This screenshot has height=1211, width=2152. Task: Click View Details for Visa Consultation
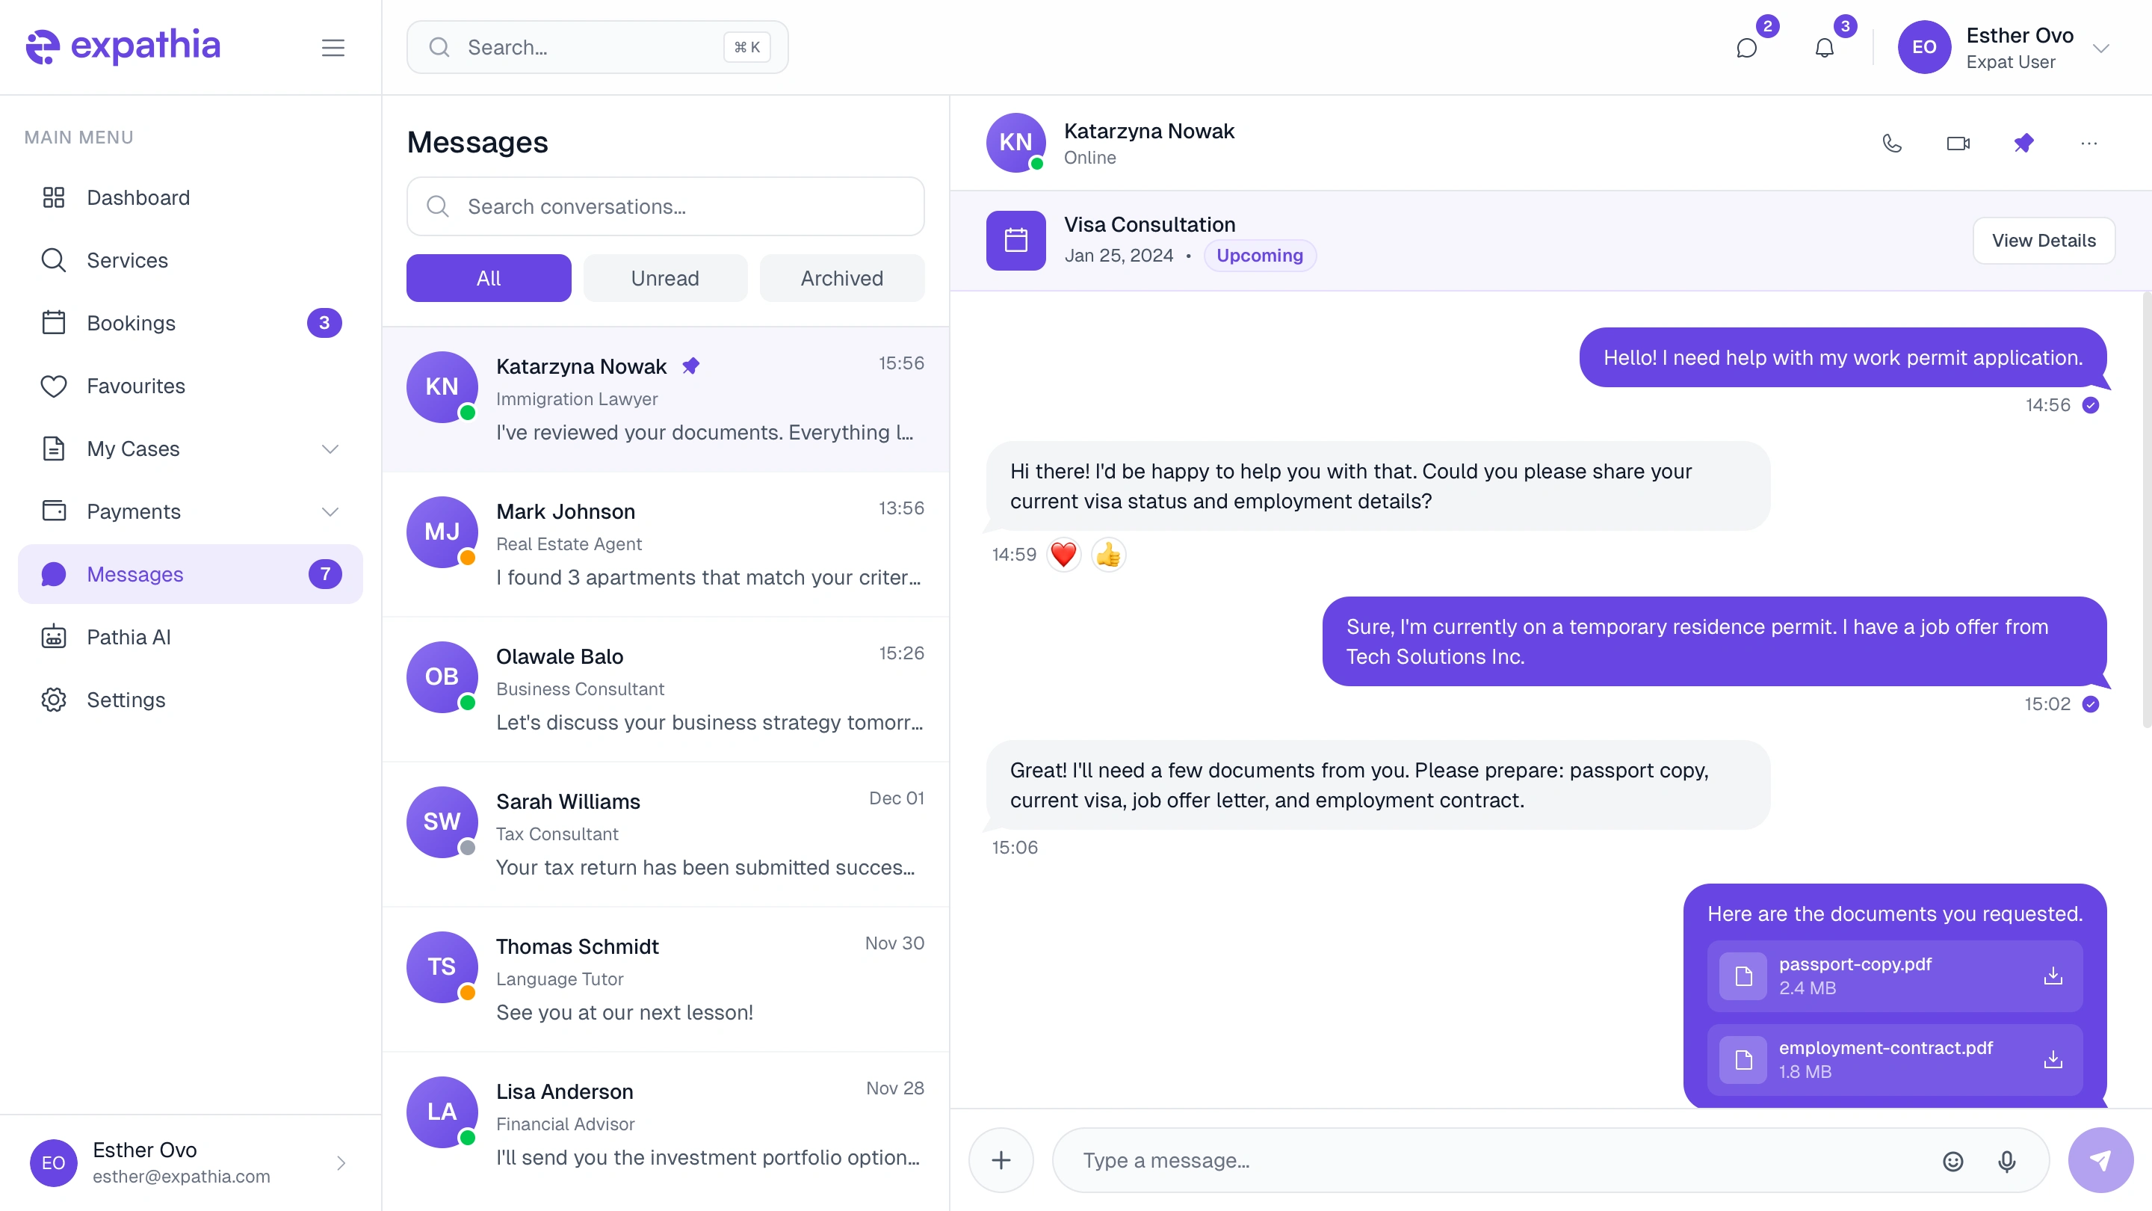coord(2044,241)
